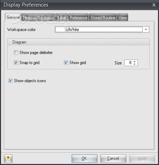Click the Cancel button

(113, 158)
